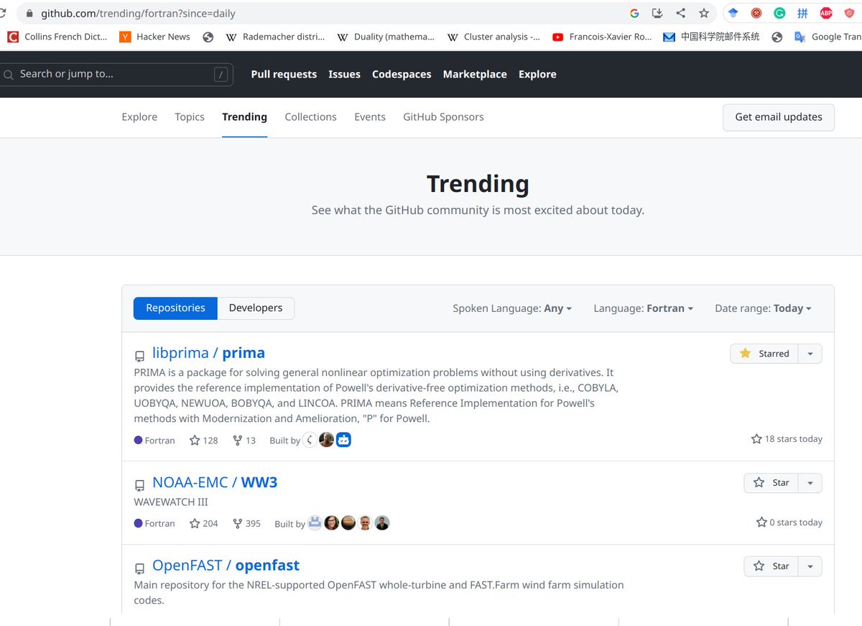This screenshot has height=626, width=862.
Task: Open libprima / prima repository link
Action: (x=208, y=353)
